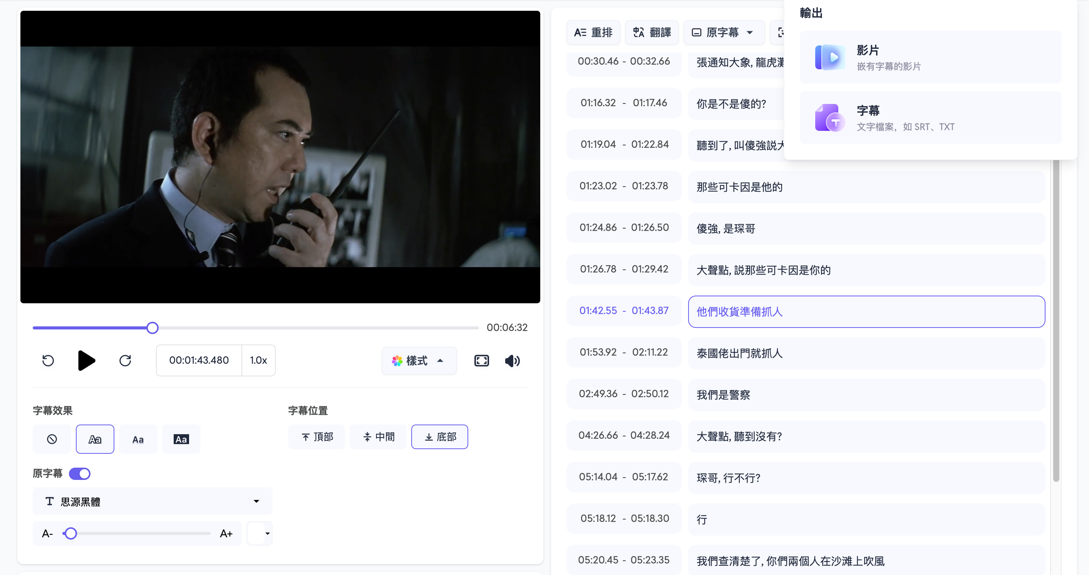Image resolution: width=1089 pixels, height=575 pixels.
Task: Select the shadow subtitle effect style
Action: [138, 438]
